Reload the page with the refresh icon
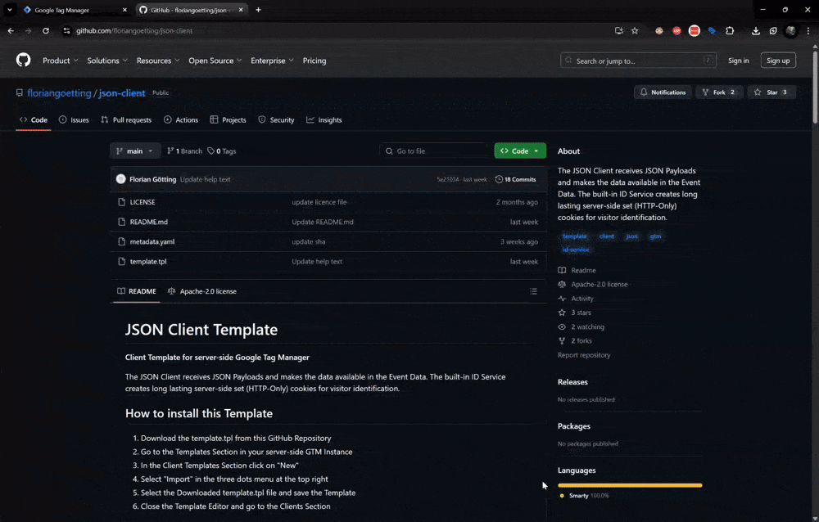Image resolution: width=819 pixels, height=522 pixels. click(46, 31)
